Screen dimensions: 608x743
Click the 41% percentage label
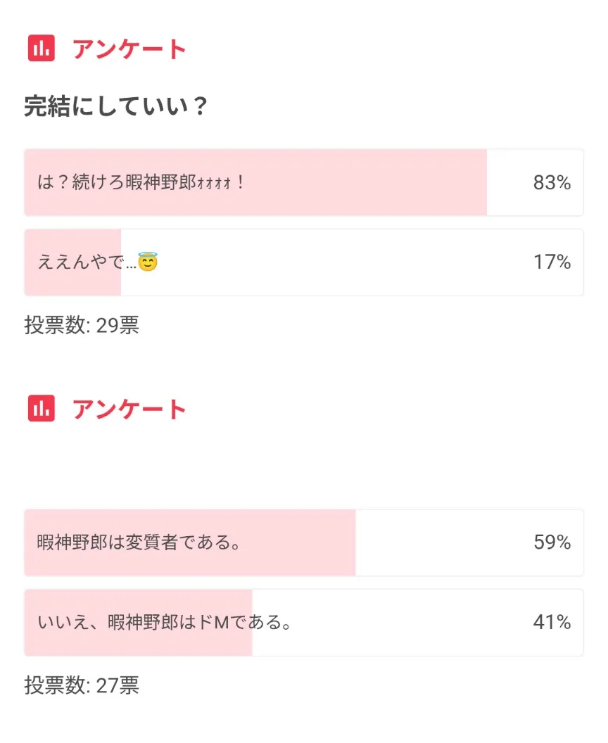click(552, 622)
